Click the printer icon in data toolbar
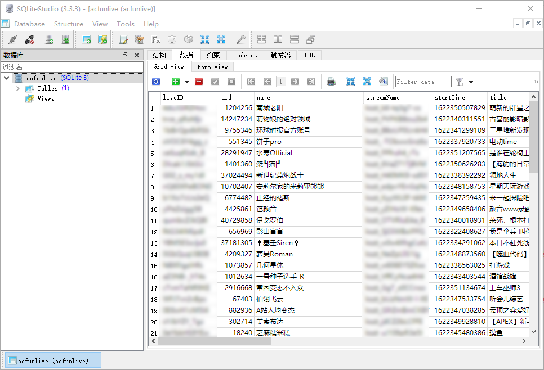Image resolution: width=544 pixels, height=370 pixels. [331, 82]
